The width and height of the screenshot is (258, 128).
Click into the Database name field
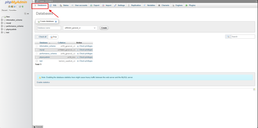tap(49, 28)
